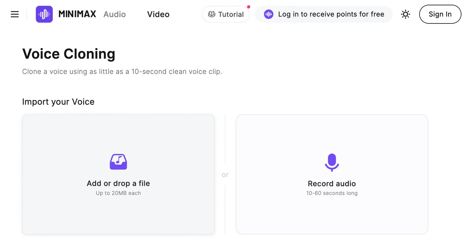Click the MiniMax purple waveform logo
Viewport: 463px width, 242px height.
click(44, 14)
